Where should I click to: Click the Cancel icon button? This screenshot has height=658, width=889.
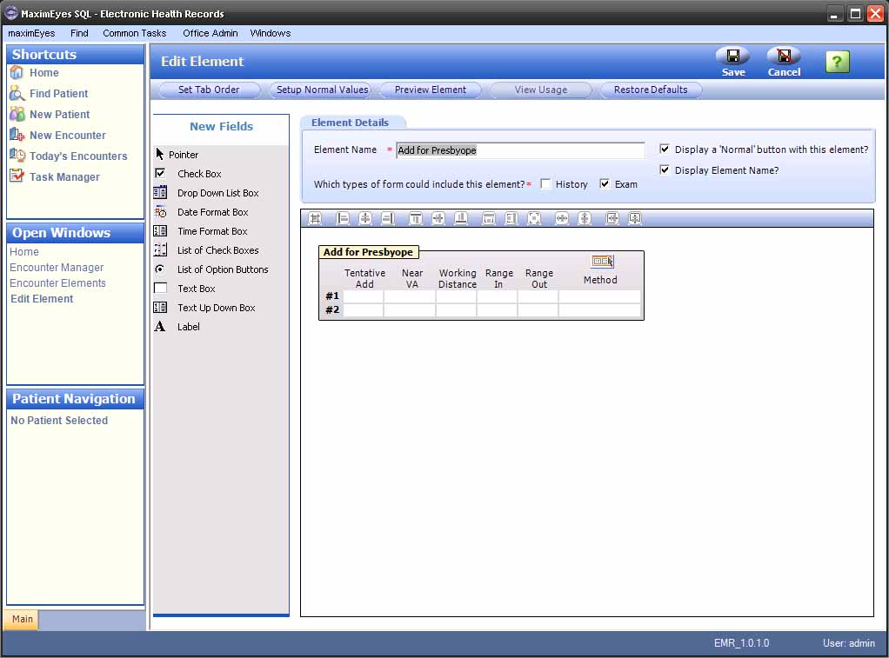pos(784,61)
